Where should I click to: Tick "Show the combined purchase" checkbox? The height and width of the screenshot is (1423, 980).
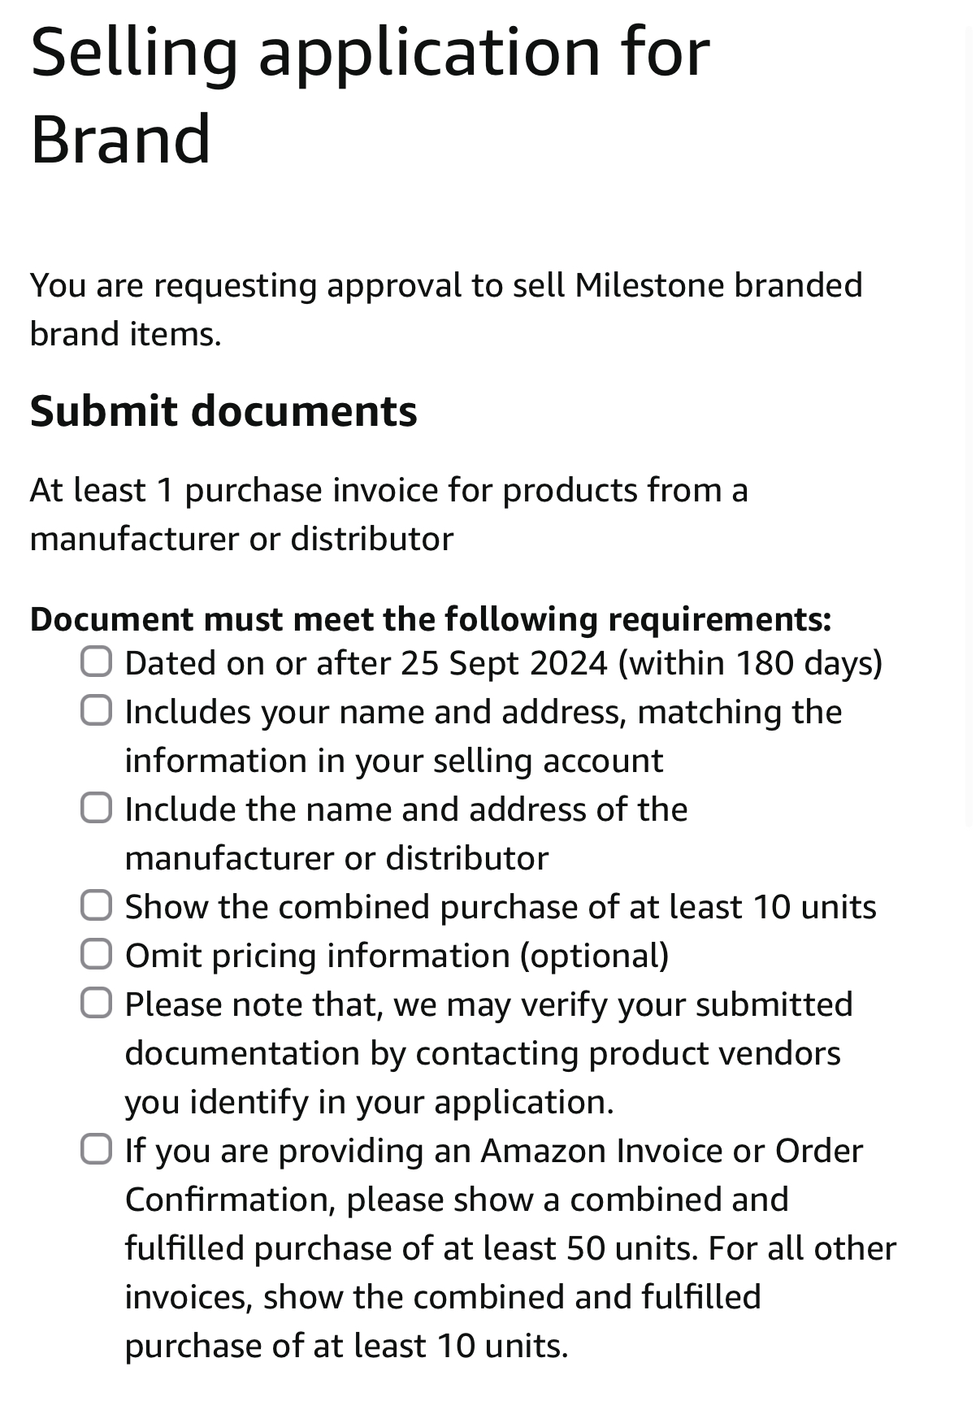(x=96, y=905)
